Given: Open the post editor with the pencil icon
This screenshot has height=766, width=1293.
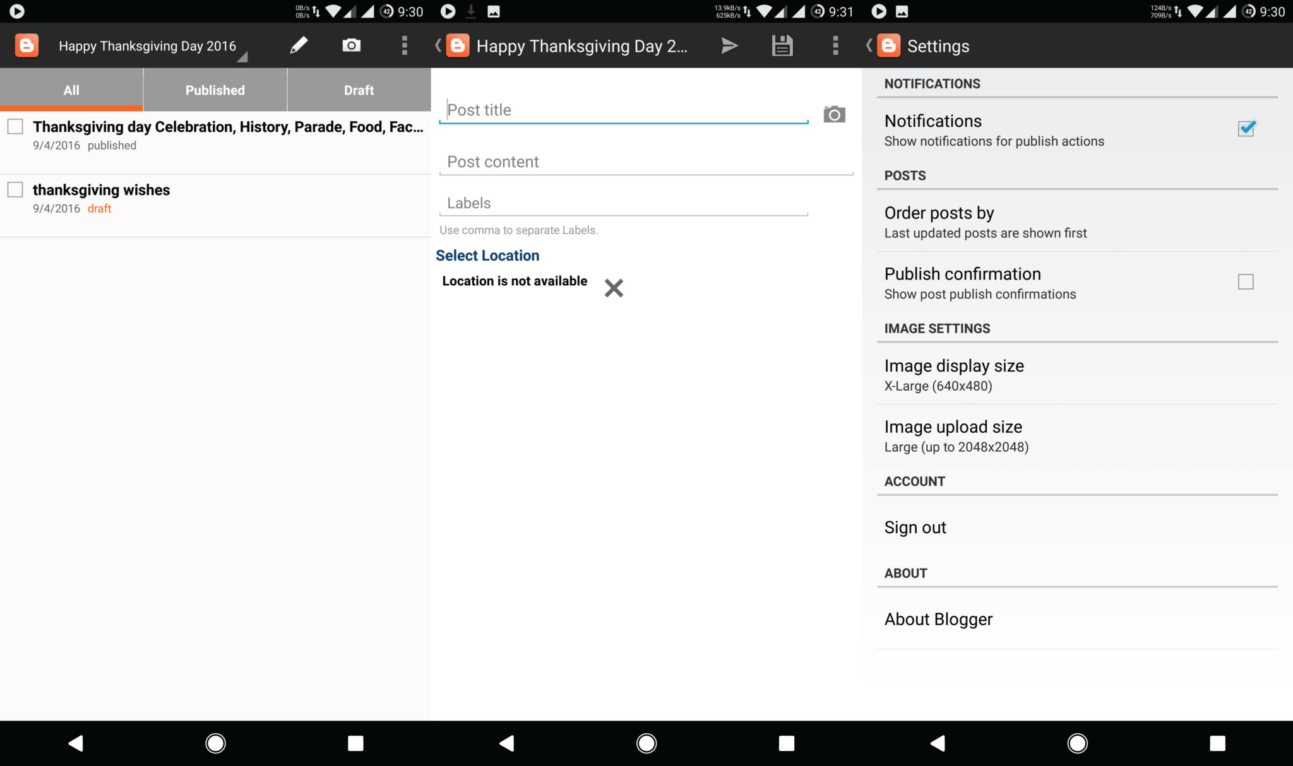Looking at the screenshot, I should coord(299,45).
